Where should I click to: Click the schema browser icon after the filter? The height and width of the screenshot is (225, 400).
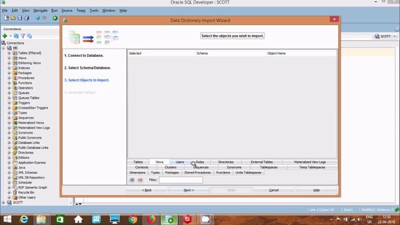coord(29,36)
